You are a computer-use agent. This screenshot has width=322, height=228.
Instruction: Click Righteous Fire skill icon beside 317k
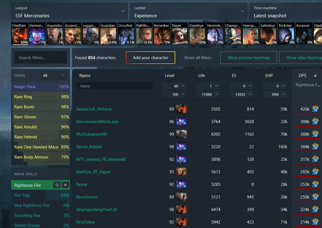click(x=316, y=159)
